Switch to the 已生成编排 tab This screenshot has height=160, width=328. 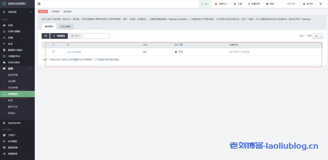[65, 26]
